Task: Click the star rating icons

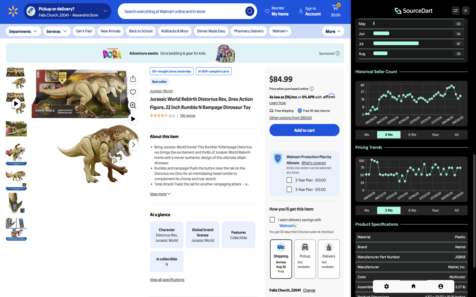Action: coord(158,116)
